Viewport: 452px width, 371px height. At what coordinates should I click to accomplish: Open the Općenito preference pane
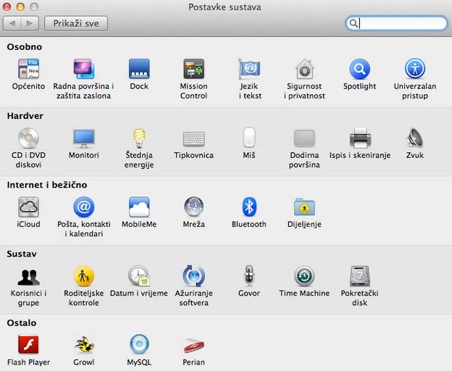[x=28, y=70]
